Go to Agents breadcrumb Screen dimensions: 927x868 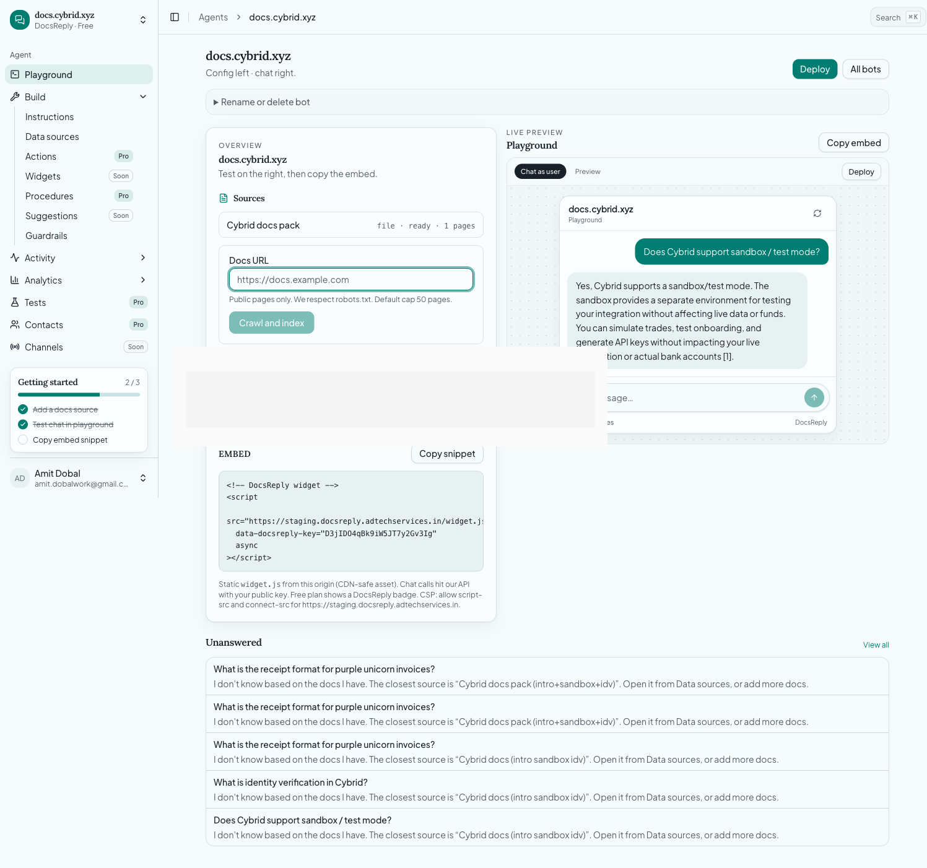(x=213, y=17)
